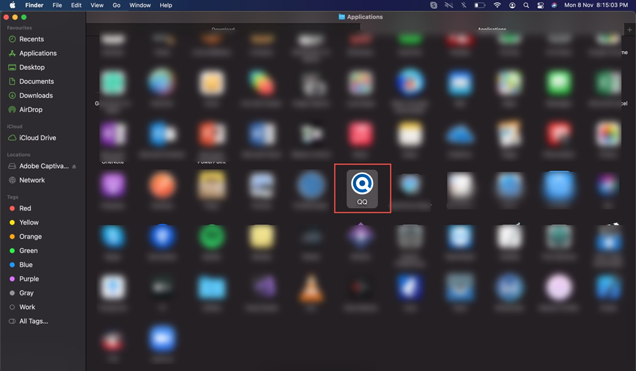636x371 pixels.
Task: Open the date and time display
Action: (x=596, y=5)
